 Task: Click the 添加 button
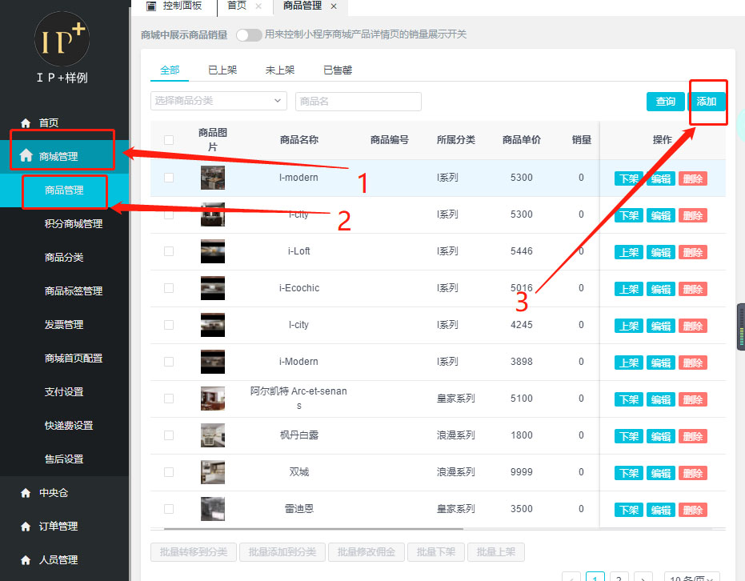click(707, 102)
